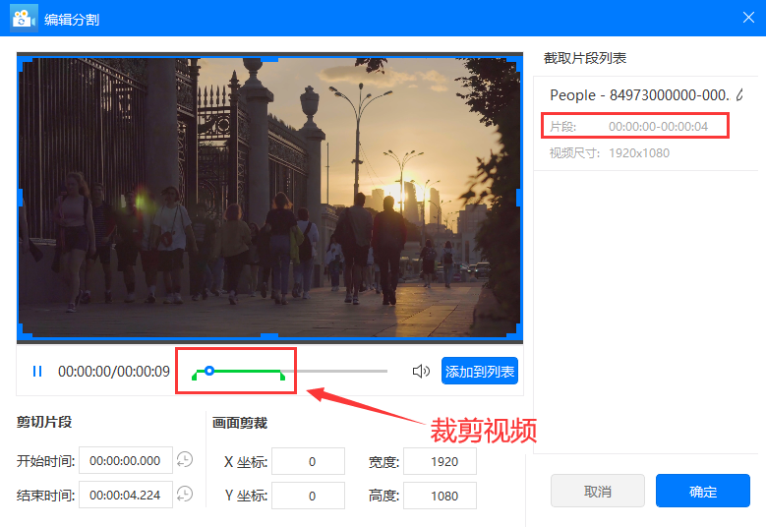766x527 pixels.
Task: Close the 编辑分割 dialog
Action: click(748, 18)
